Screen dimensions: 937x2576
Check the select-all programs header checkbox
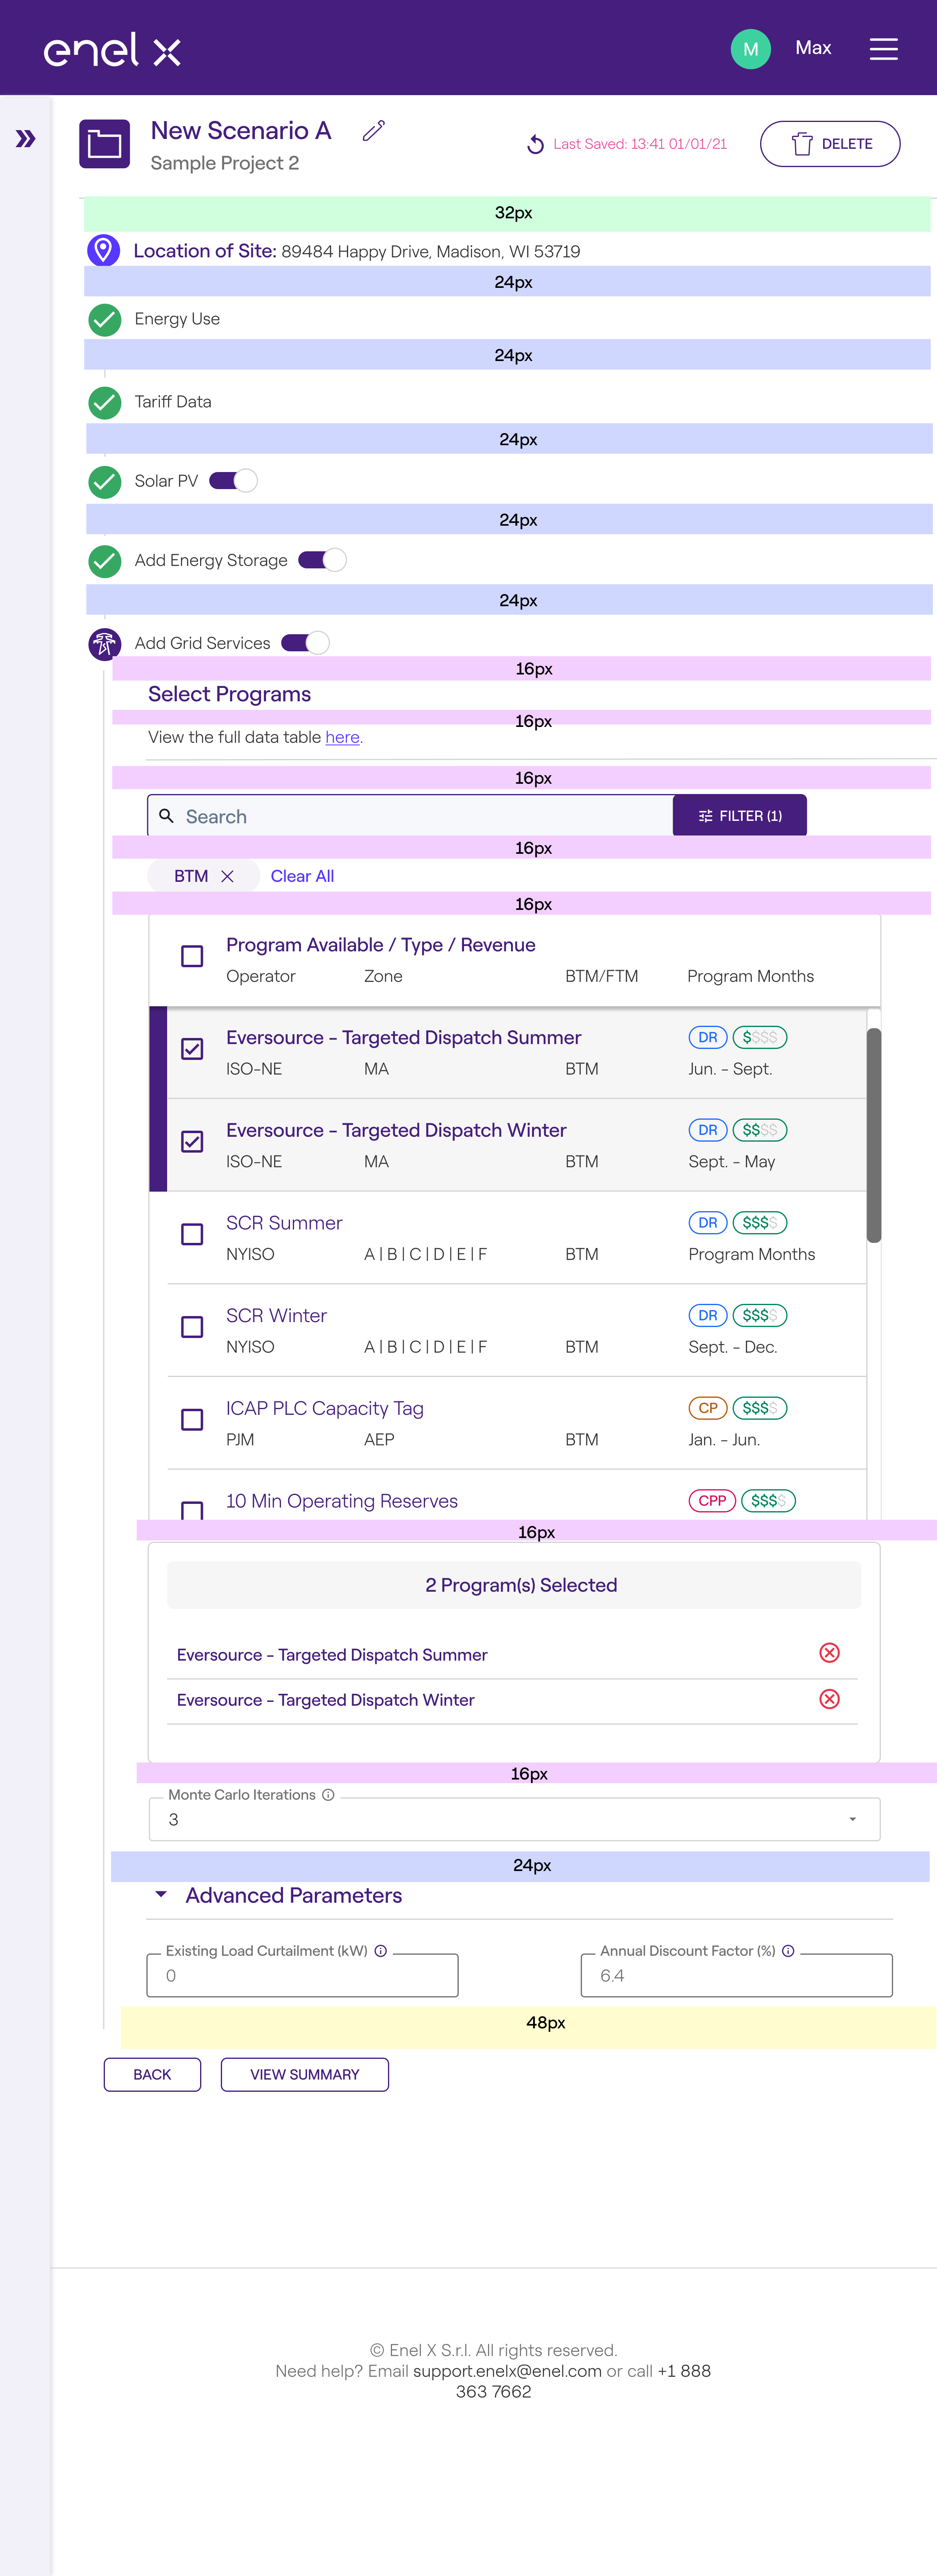(x=192, y=956)
